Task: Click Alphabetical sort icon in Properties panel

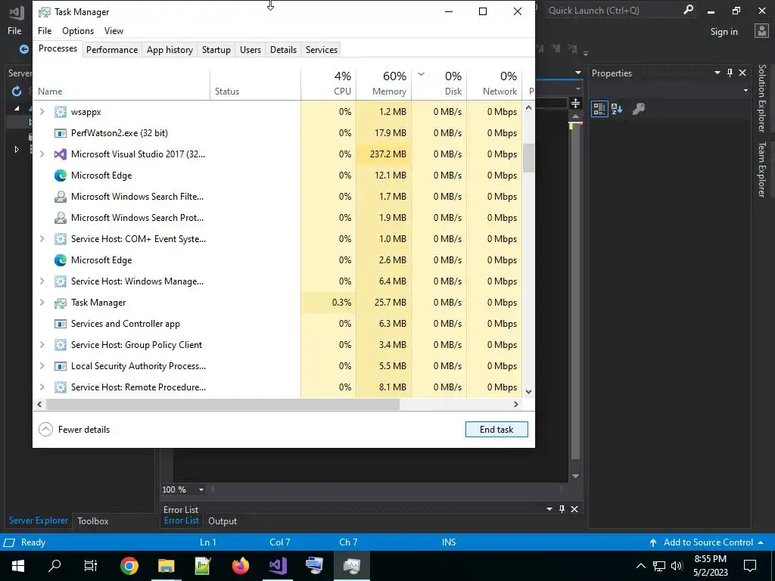Action: click(x=617, y=109)
